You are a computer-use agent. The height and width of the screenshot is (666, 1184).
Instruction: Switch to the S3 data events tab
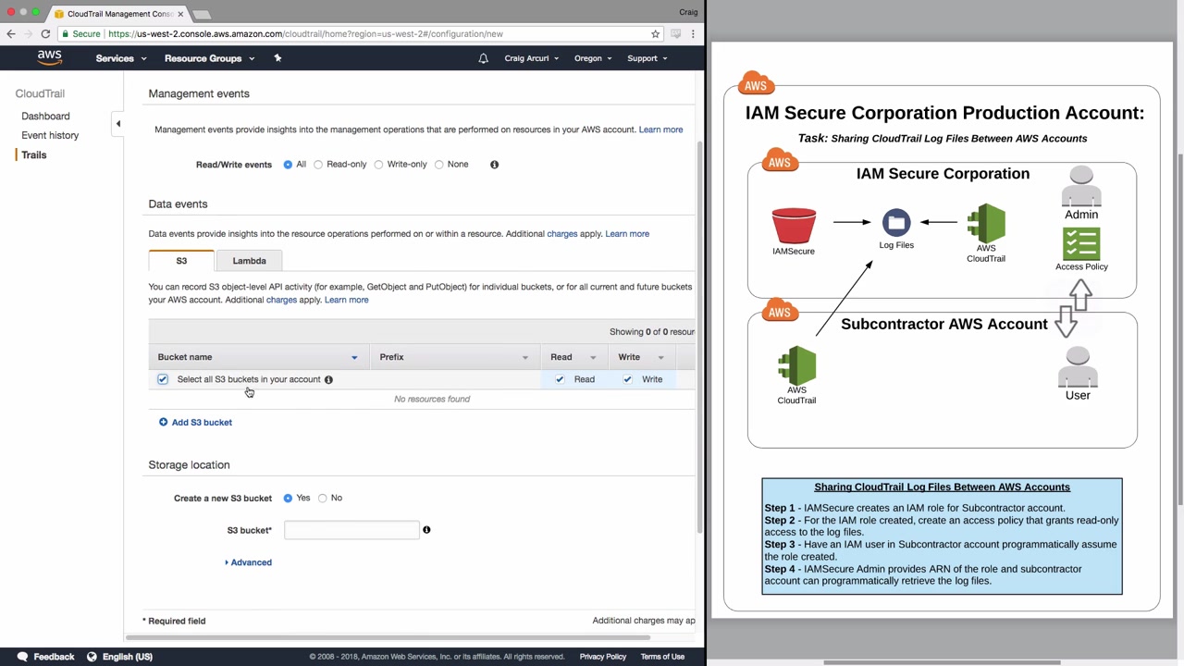tap(181, 261)
